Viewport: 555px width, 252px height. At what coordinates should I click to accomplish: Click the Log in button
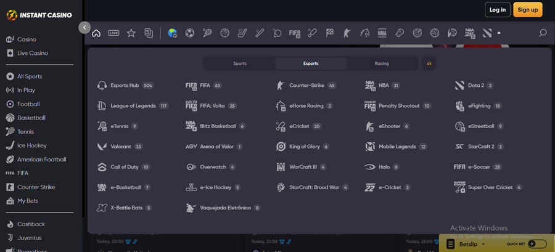[497, 10]
